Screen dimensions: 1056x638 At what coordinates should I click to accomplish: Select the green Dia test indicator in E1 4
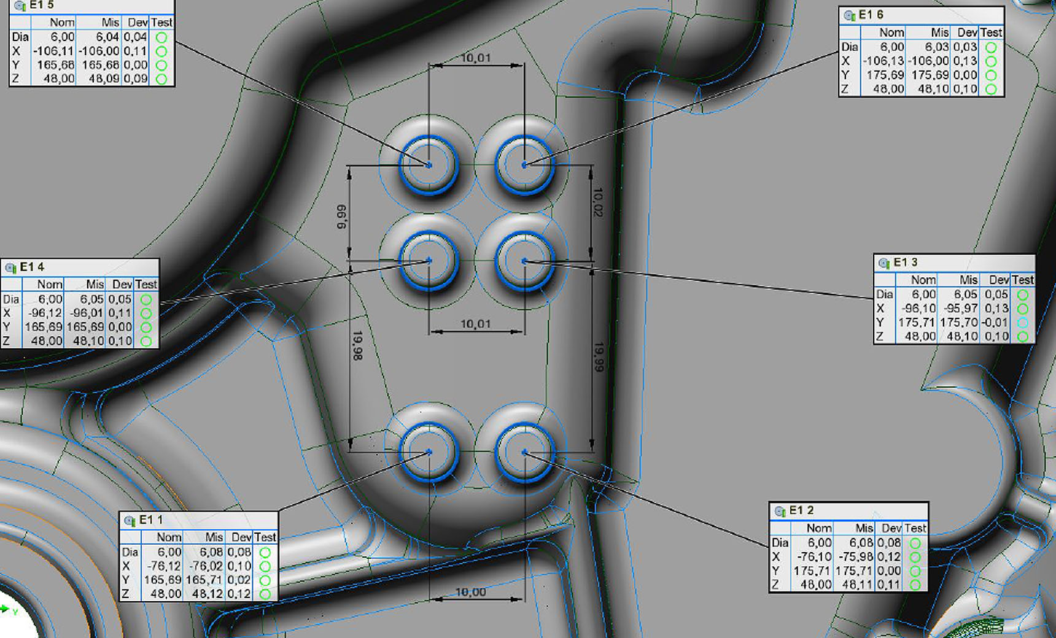click(146, 299)
